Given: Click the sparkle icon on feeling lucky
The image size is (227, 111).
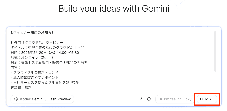Looking at the screenshot, I should 161,99.
